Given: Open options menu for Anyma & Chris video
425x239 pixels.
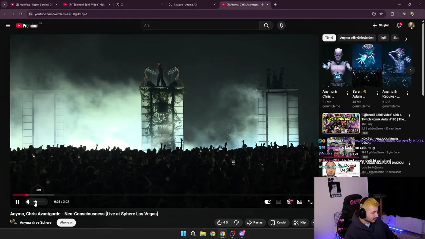Looking at the screenshot, I should click(347, 93).
